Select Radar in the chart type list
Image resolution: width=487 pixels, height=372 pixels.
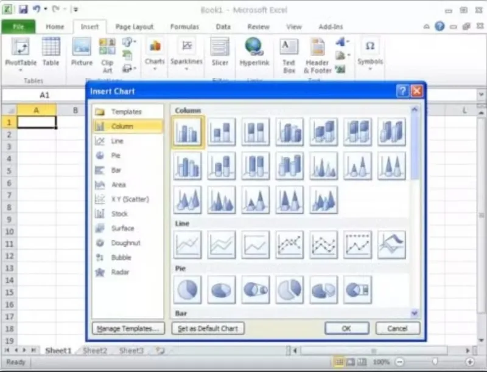point(128,272)
